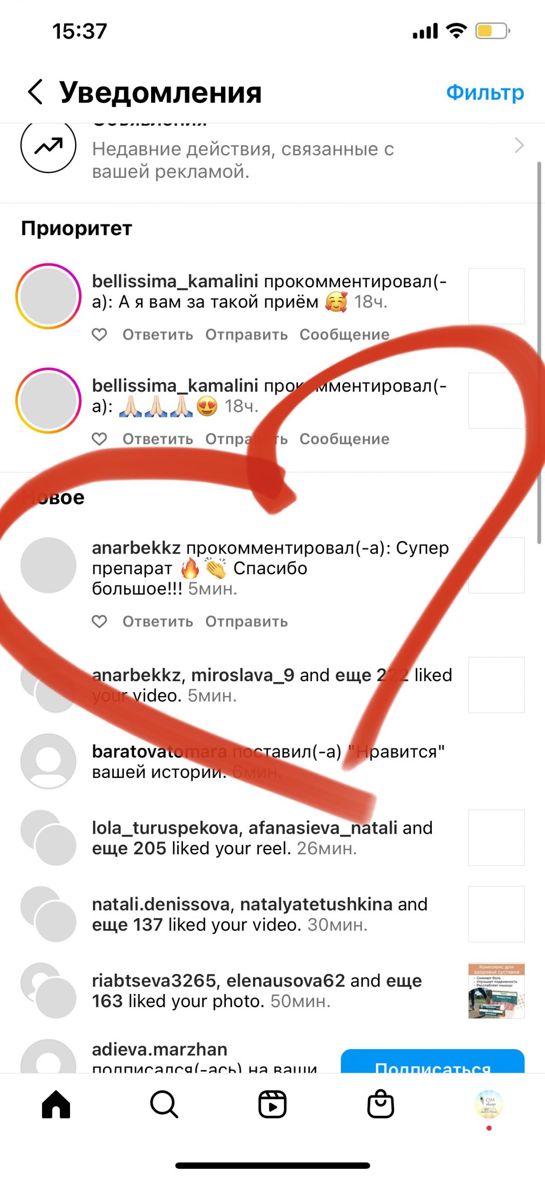Tap Отправить under anarbekkz comment

pyautogui.click(x=246, y=621)
